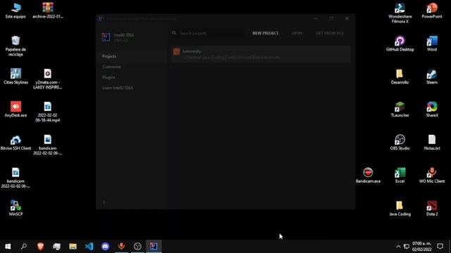This screenshot has height=253, width=451.
Task: Open TLauncher shortcut
Action: 400,110
